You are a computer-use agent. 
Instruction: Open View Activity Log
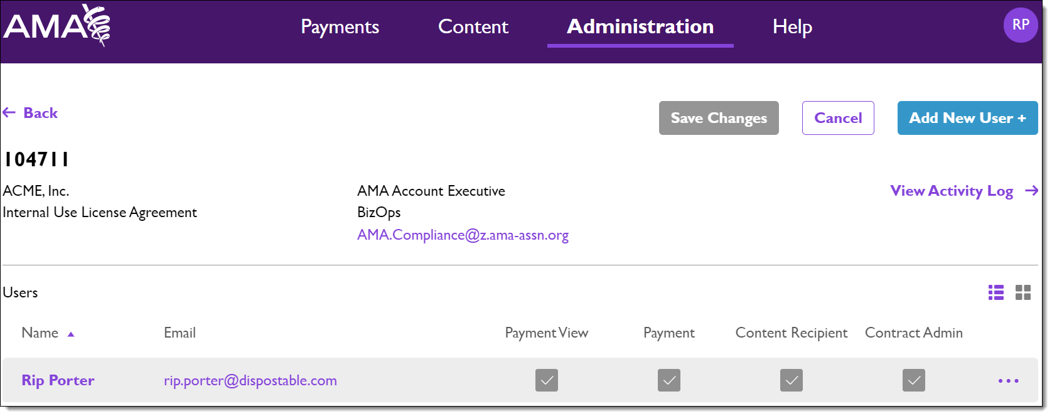click(963, 191)
